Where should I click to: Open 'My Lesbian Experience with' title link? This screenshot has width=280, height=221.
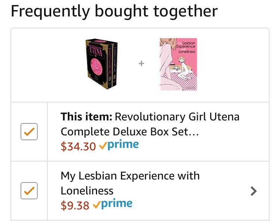(130, 176)
